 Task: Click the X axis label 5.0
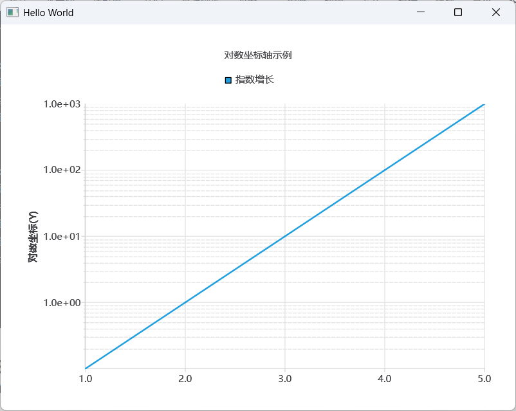coord(484,379)
